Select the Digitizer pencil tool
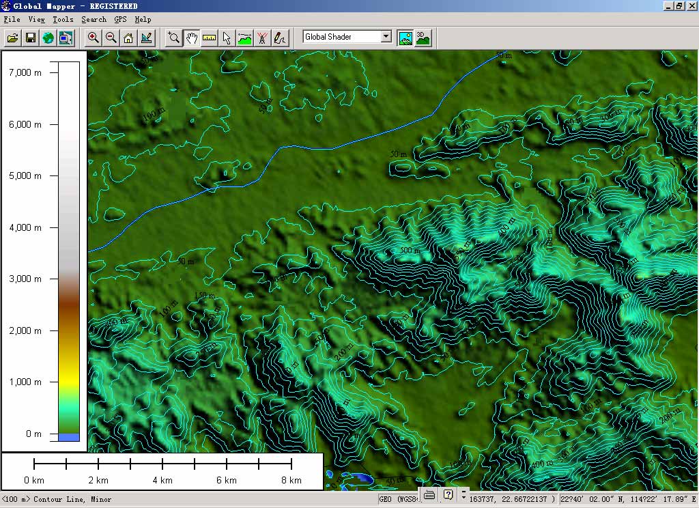The height and width of the screenshot is (508, 699). click(x=279, y=38)
